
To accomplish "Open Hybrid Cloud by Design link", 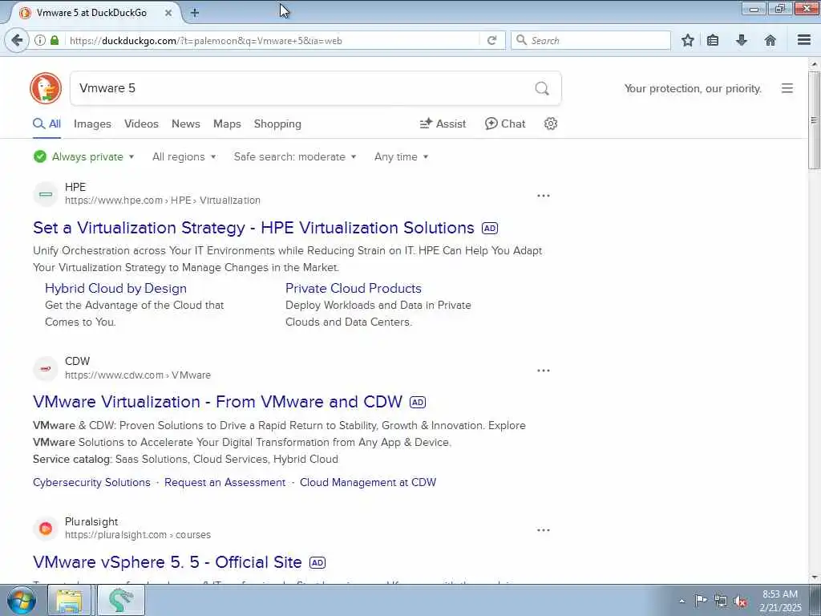I will point(115,288).
